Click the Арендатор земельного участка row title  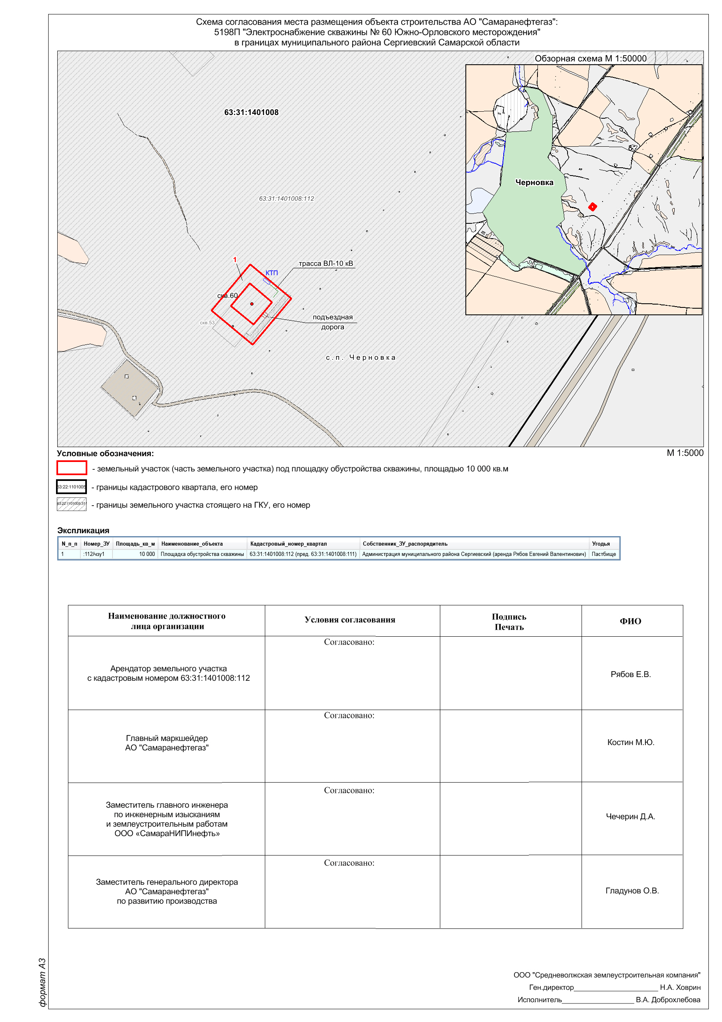(168, 673)
